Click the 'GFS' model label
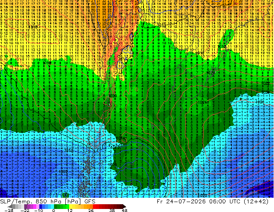This screenshot has height=212, width=274. pyautogui.click(x=90, y=202)
